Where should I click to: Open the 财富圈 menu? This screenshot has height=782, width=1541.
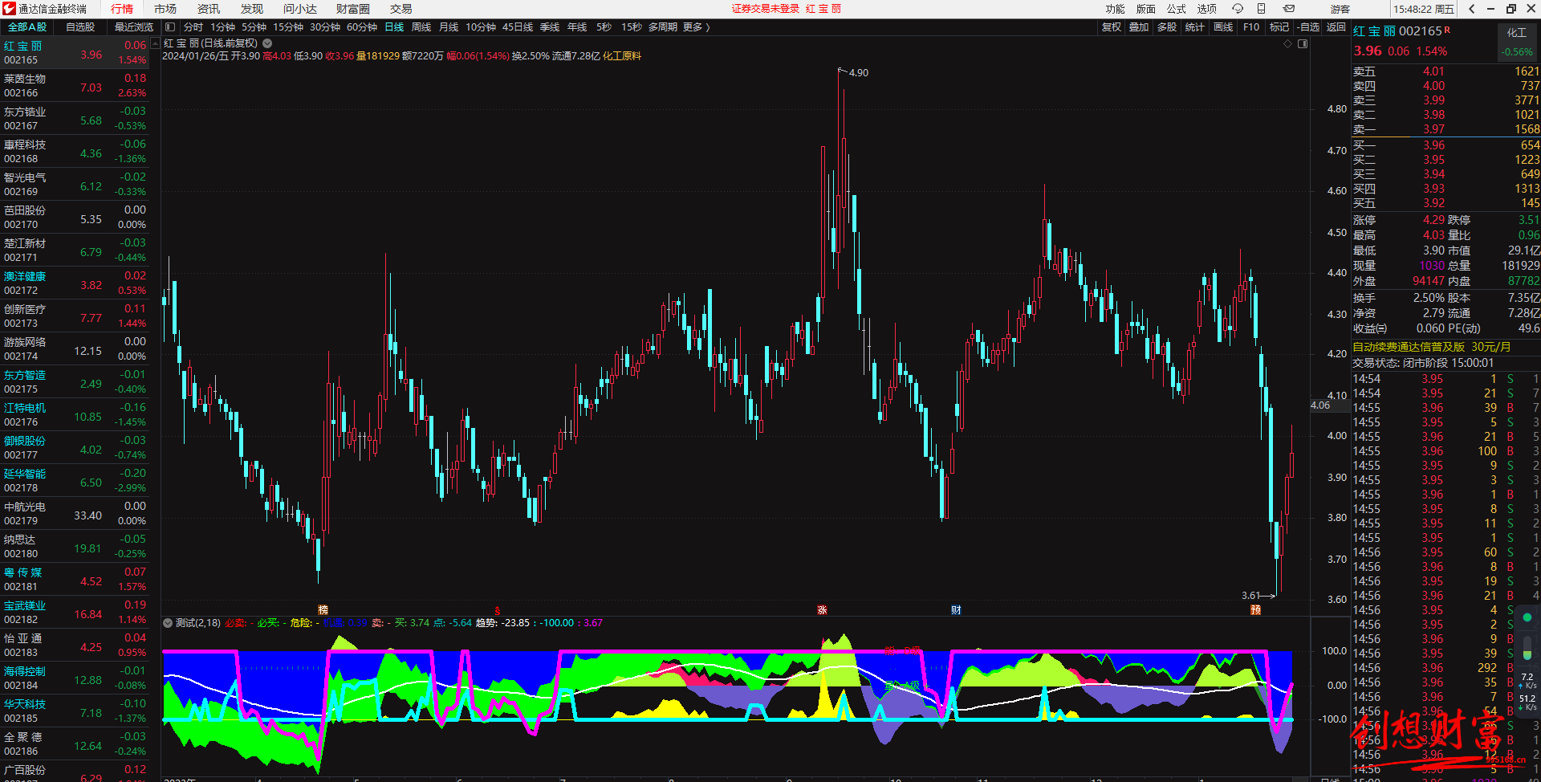pyautogui.click(x=353, y=9)
